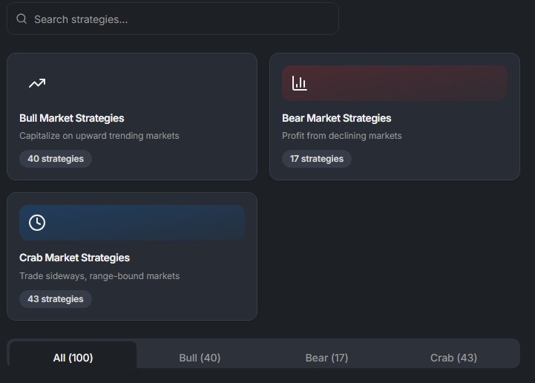Click the 17 strategies badge

click(317, 159)
